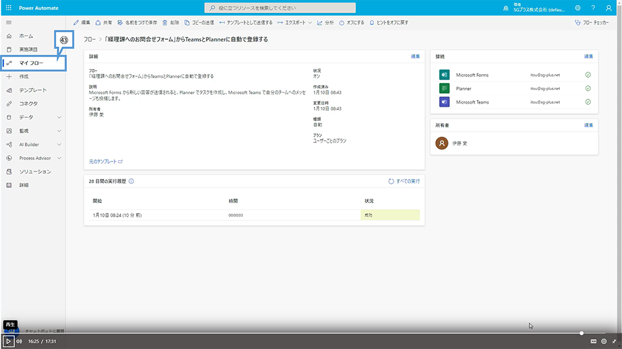Click the Microsoft Forms connection icon
This screenshot has width=622, height=349.
pyautogui.click(x=444, y=75)
